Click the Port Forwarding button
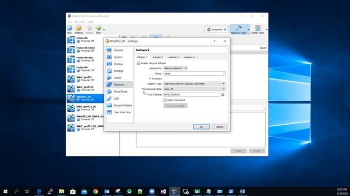 click(x=176, y=106)
